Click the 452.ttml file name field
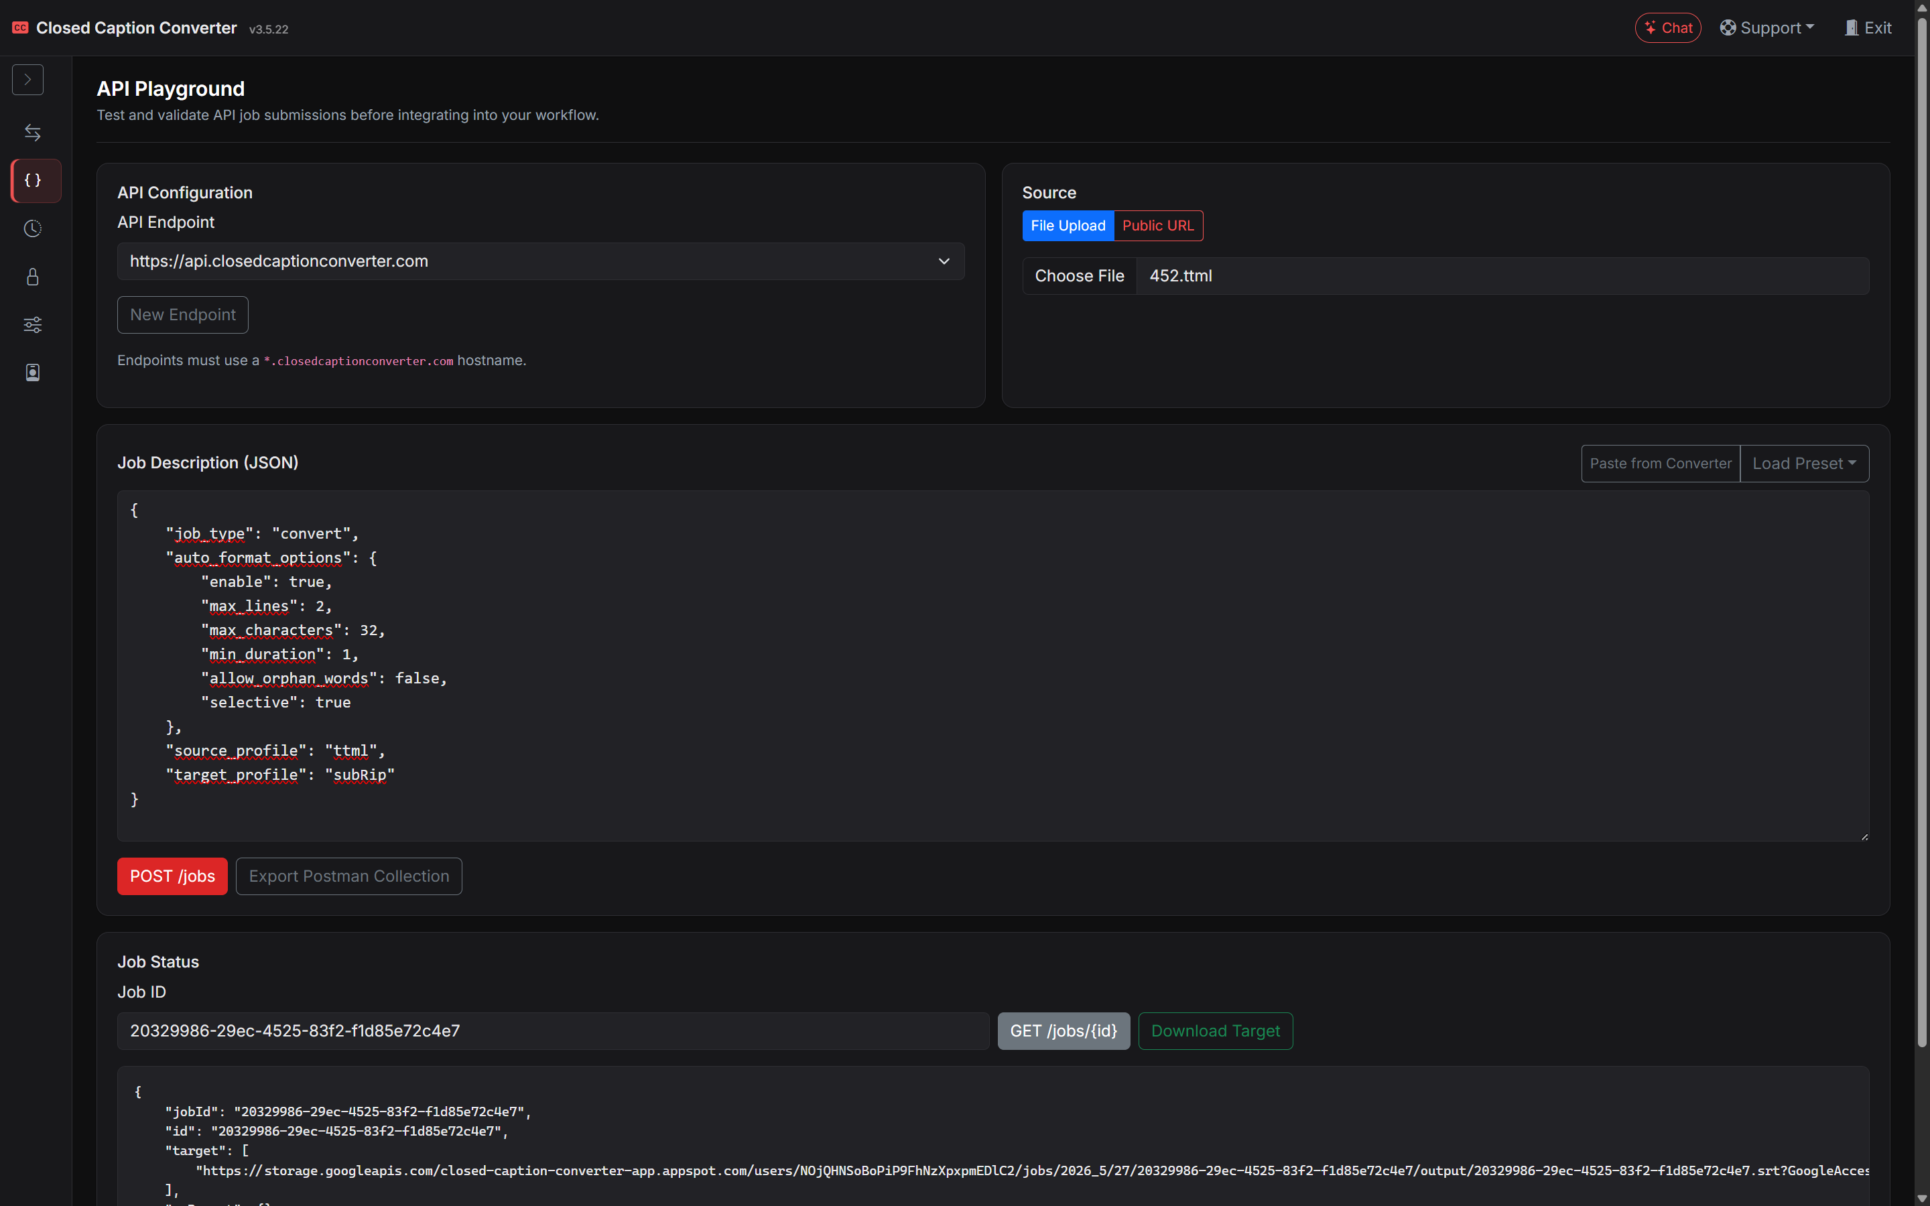Screen dimensions: 1930x1206 point(1502,276)
